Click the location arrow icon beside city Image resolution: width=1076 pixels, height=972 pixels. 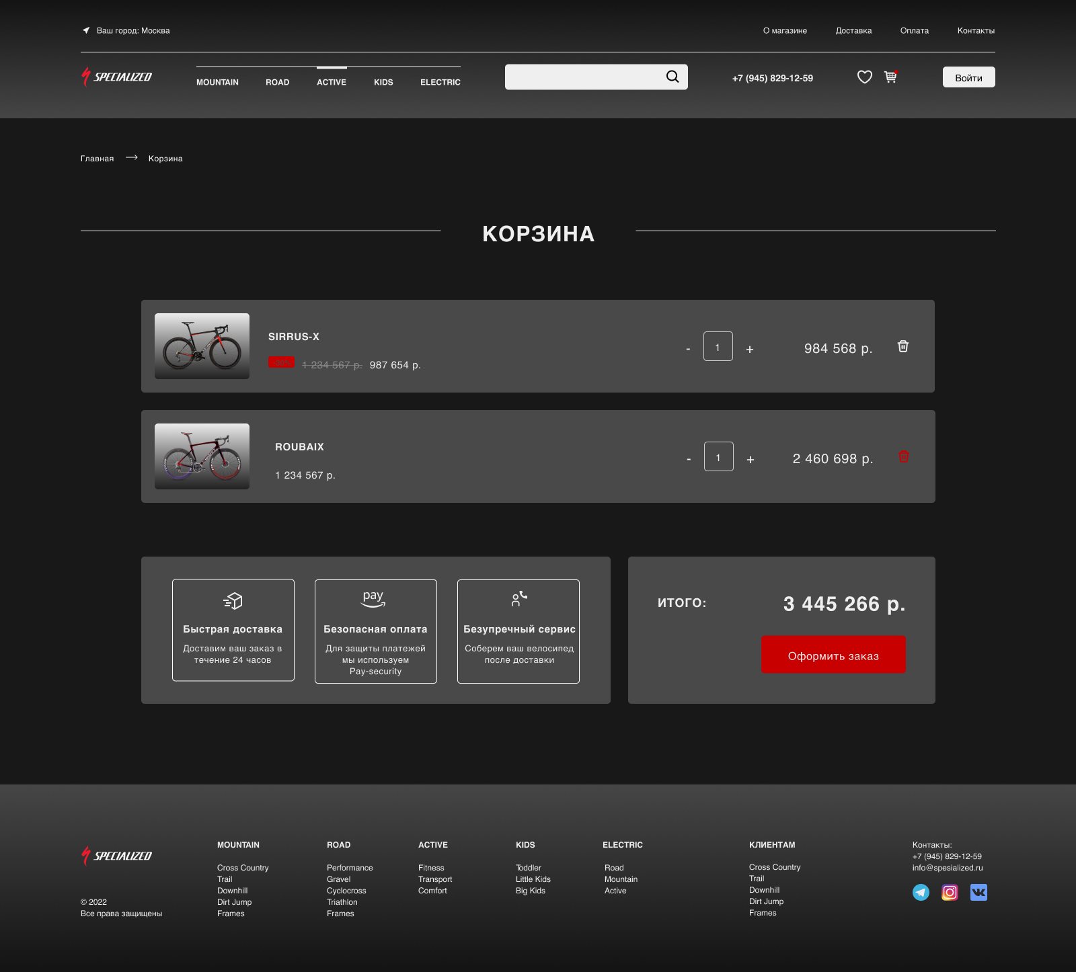(x=86, y=30)
